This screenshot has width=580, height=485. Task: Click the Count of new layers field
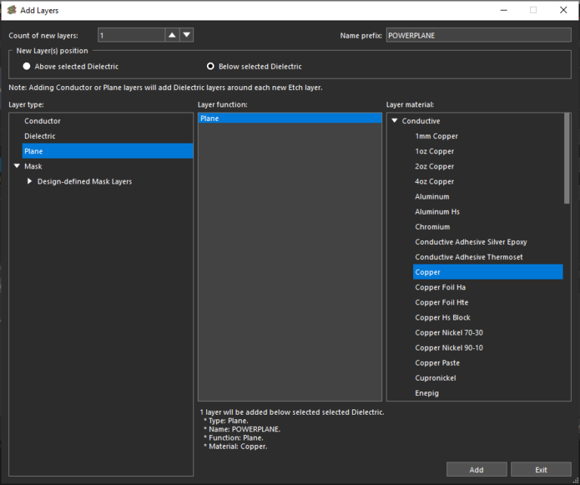[131, 35]
